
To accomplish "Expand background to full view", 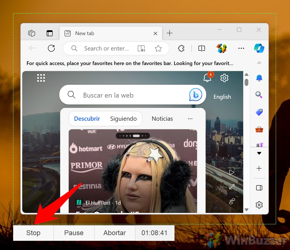I will coord(232,187).
